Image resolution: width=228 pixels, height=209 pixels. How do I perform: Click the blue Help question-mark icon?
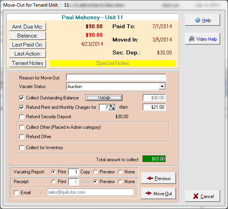coord(198,20)
